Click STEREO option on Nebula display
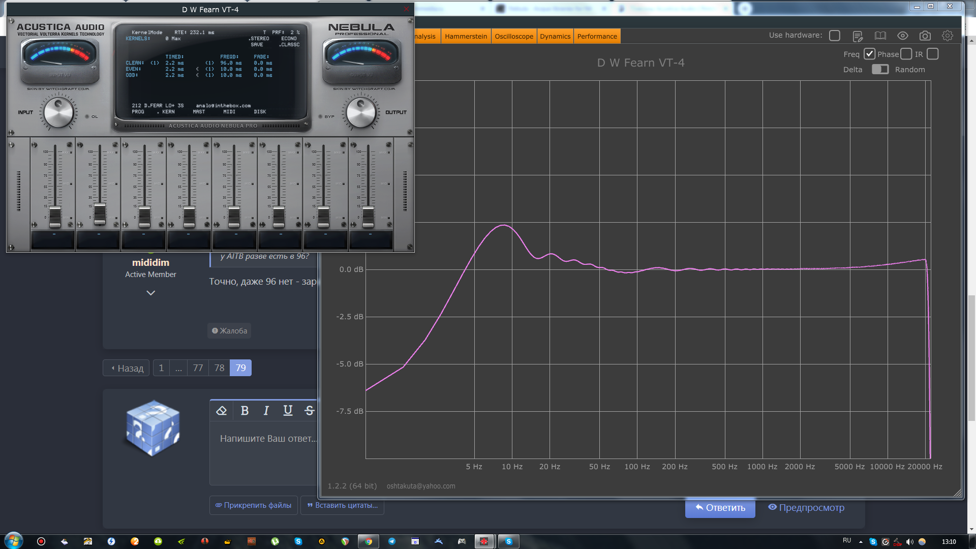Viewport: 976px width, 549px height. coord(259,39)
